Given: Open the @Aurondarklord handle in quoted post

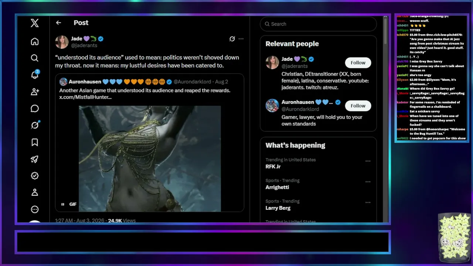Looking at the screenshot, I should [193, 82].
